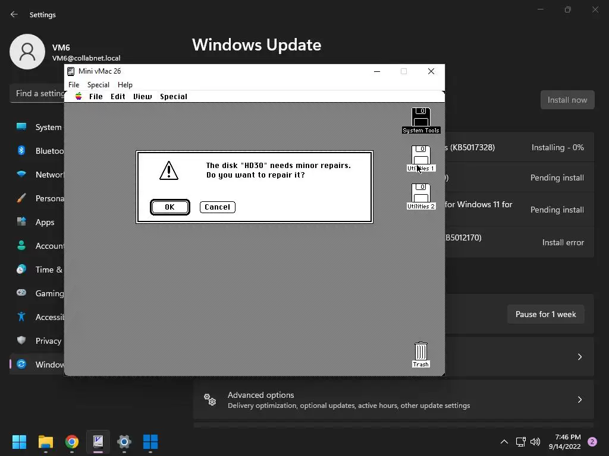This screenshot has height=456, width=609.
Task: Click the Install error status text
Action: click(x=563, y=242)
